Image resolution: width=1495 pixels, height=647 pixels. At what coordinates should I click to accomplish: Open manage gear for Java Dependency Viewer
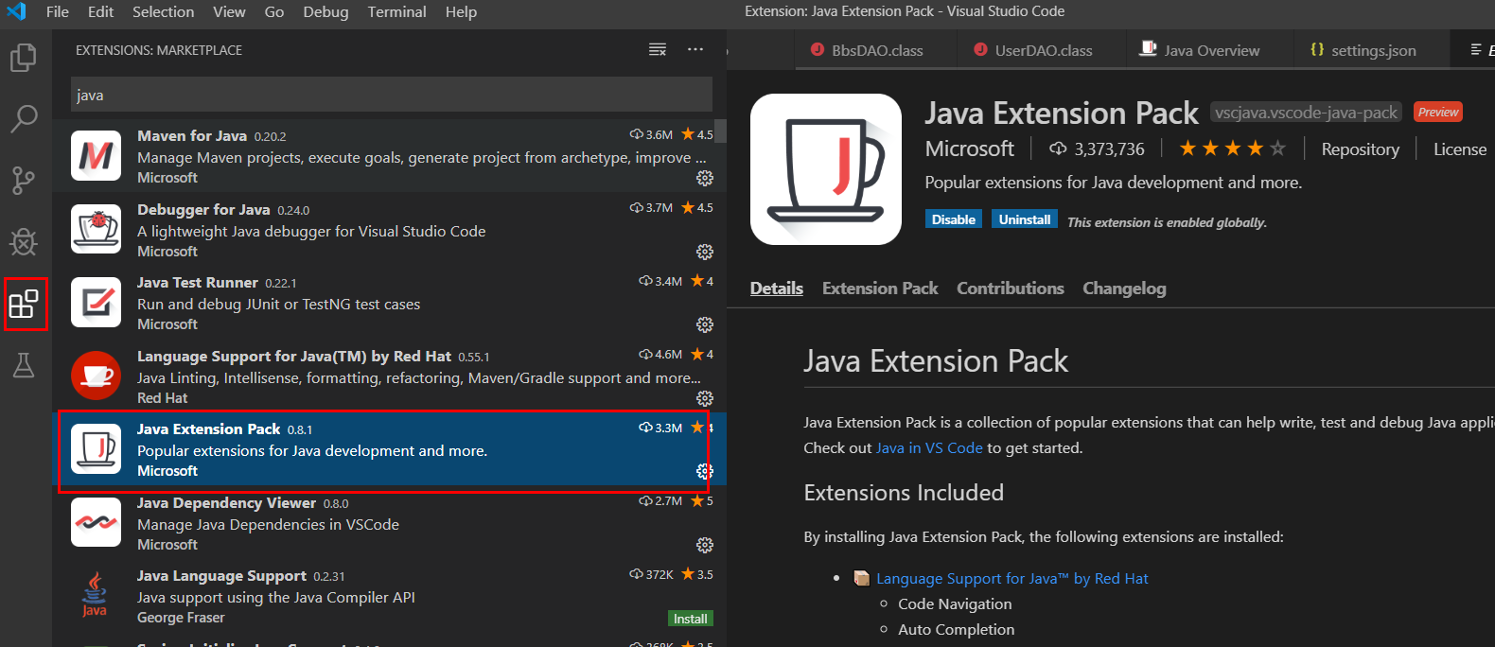[705, 545]
